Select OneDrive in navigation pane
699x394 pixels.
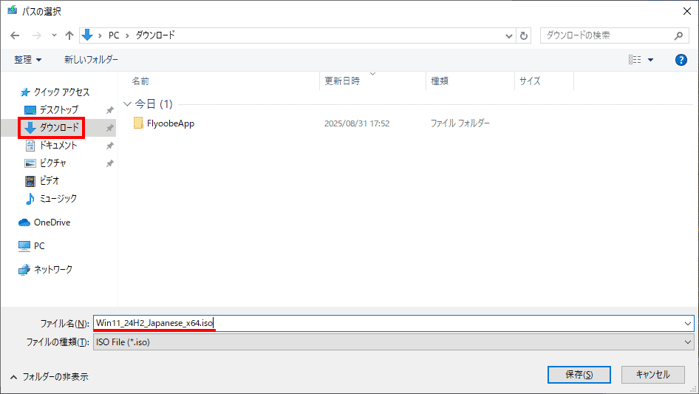click(44, 223)
